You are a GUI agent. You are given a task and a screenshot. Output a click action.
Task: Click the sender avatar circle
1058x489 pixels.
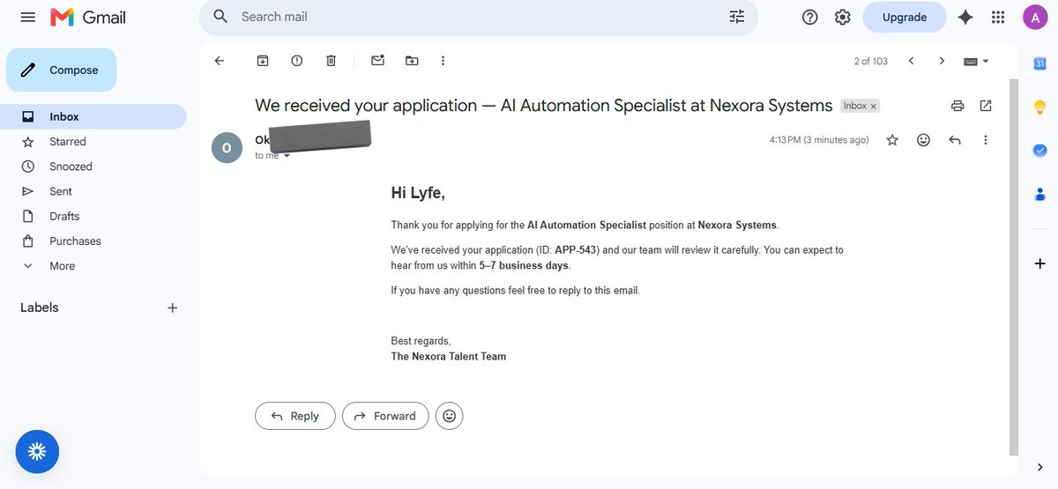tap(227, 148)
